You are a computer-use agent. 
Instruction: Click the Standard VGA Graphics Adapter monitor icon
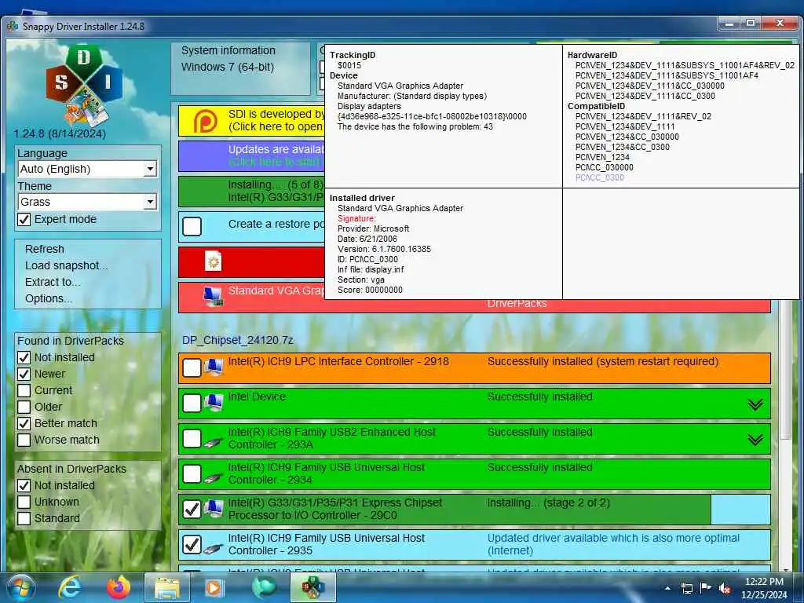tap(213, 296)
